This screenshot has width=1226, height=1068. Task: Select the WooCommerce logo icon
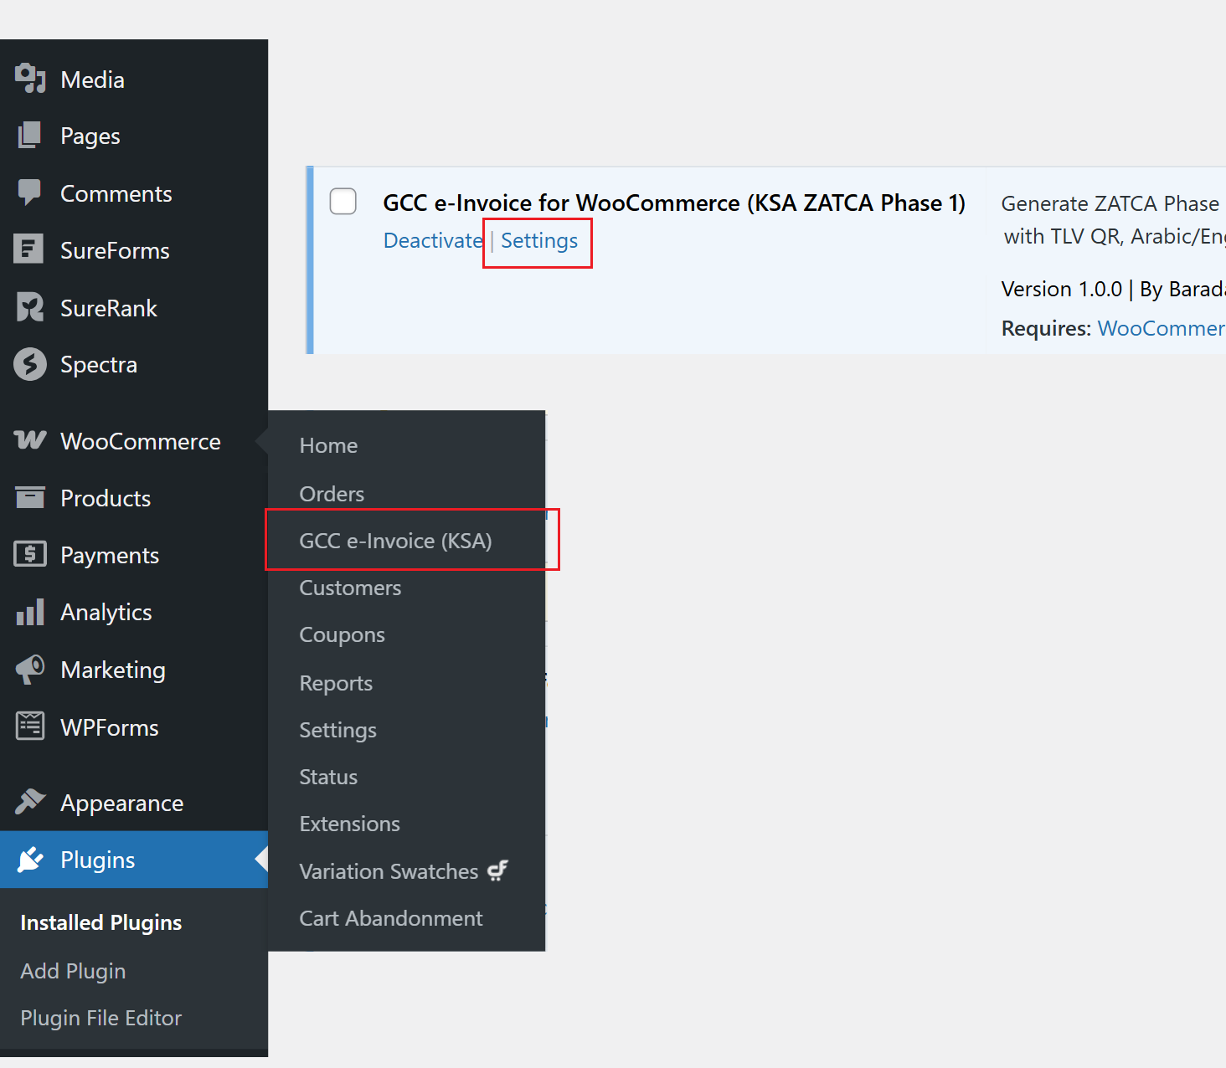(x=29, y=441)
